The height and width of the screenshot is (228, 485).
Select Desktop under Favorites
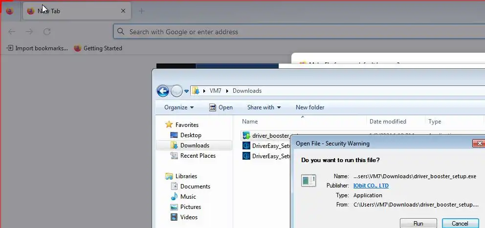pos(191,135)
